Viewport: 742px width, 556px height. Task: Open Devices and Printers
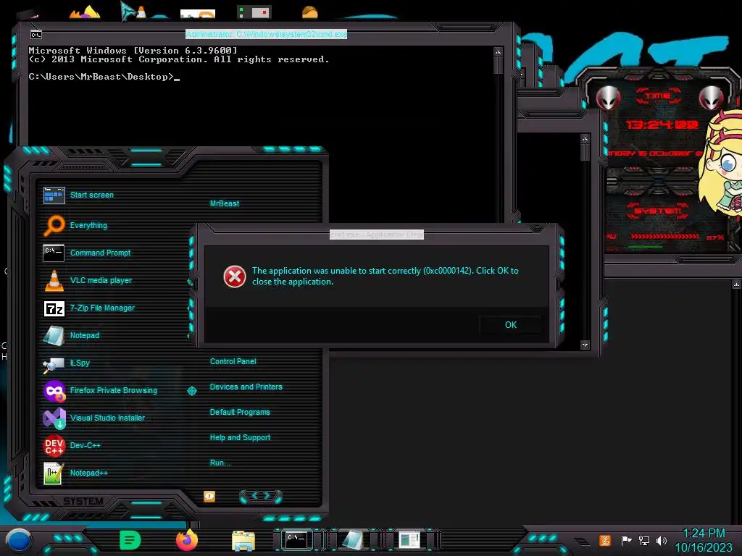pos(246,387)
